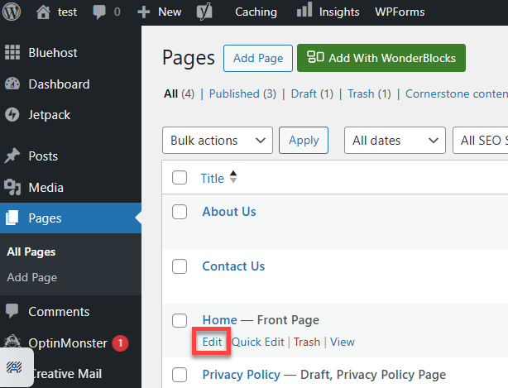
Task: Click the Media icon in sidebar
Action: (12, 187)
